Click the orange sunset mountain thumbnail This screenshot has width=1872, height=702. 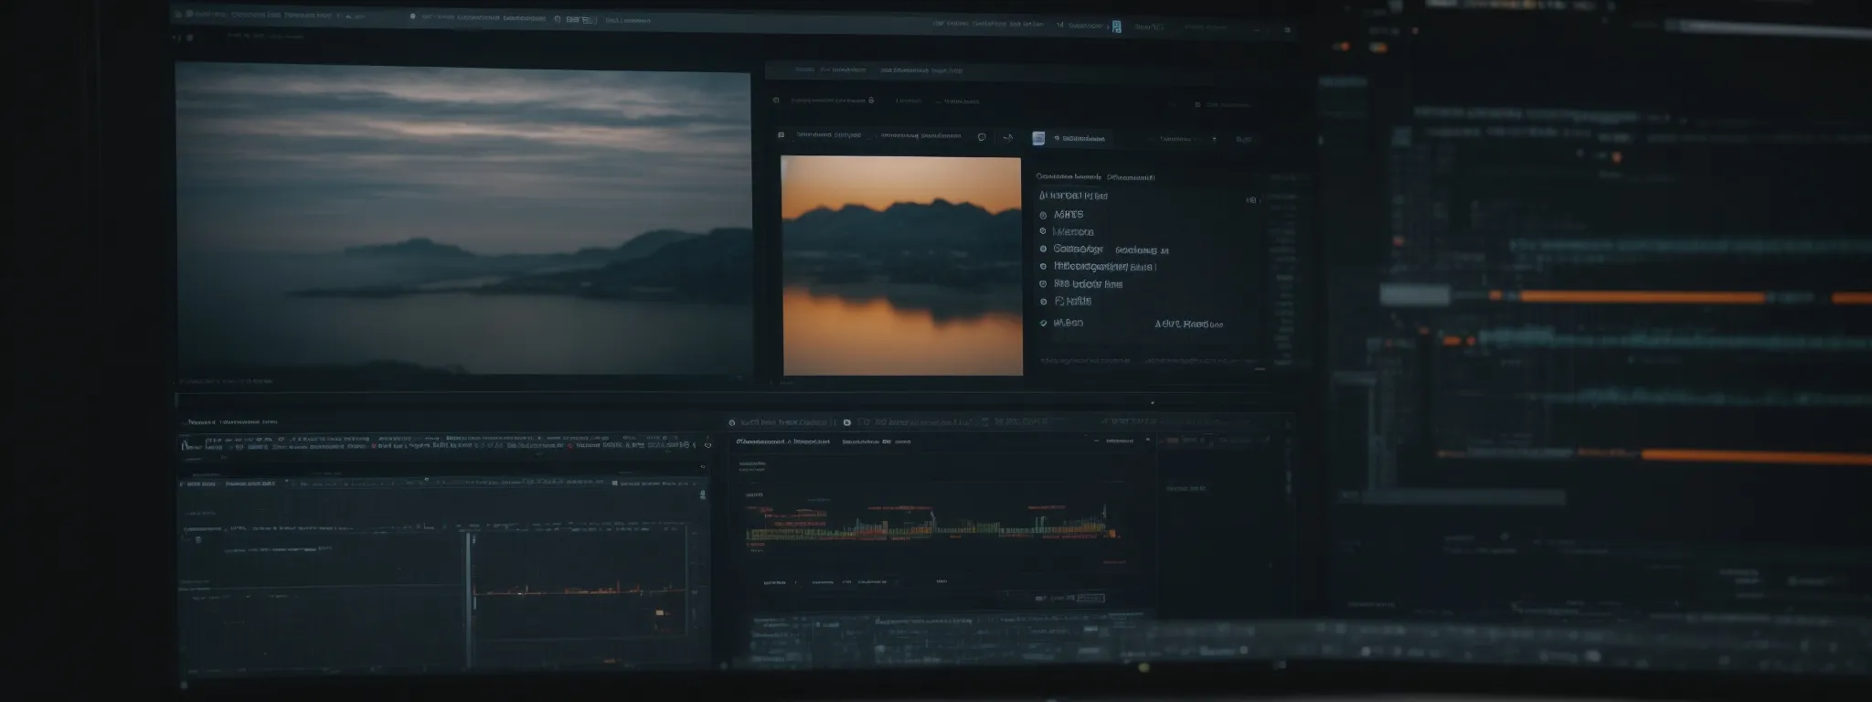[901, 265]
